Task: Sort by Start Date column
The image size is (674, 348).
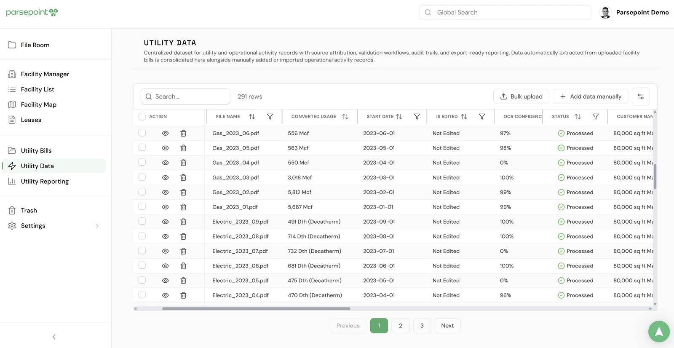Action: [399, 116]
